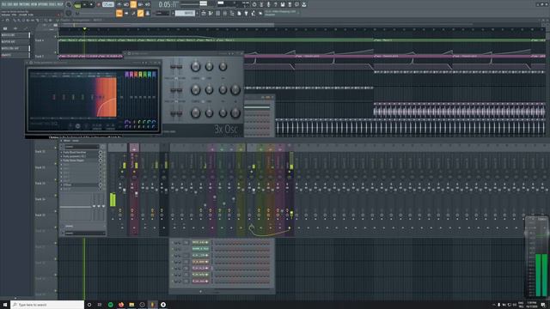Click the microphone audio recording icon
This screenshot has width=550, height=309.
click(269, 4)
